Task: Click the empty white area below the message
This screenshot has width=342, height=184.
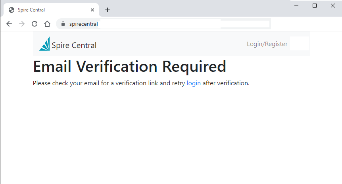Action: click(x=171, y=135)
